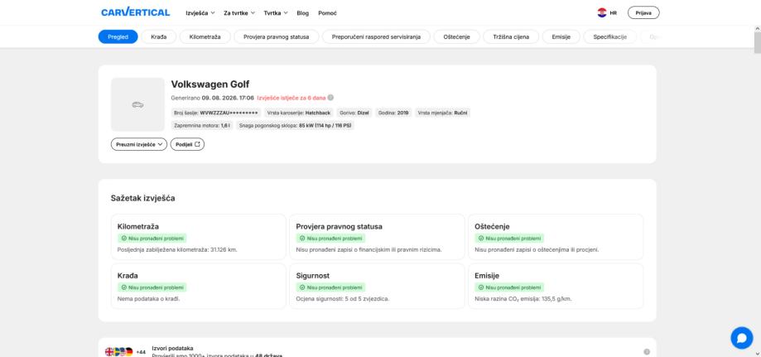Switch to the Kilometraža tab
The image size is (761, 357).
tap(205, 37)
